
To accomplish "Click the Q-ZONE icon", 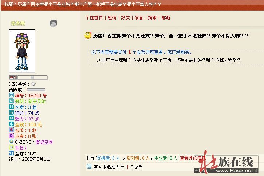I will tap(11, 142).
